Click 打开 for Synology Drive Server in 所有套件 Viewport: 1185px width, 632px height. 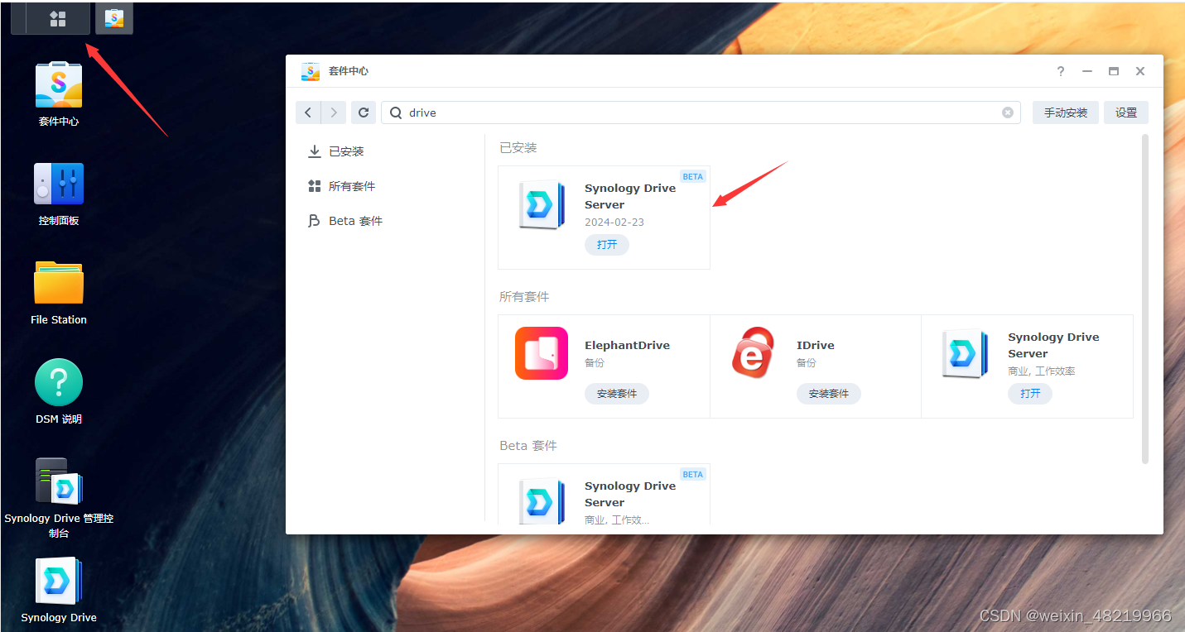pyautogui.click(x=1030, y=394)
